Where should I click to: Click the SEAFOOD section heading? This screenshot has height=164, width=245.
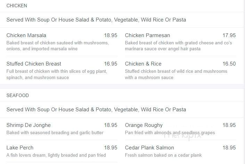(17, 95)
